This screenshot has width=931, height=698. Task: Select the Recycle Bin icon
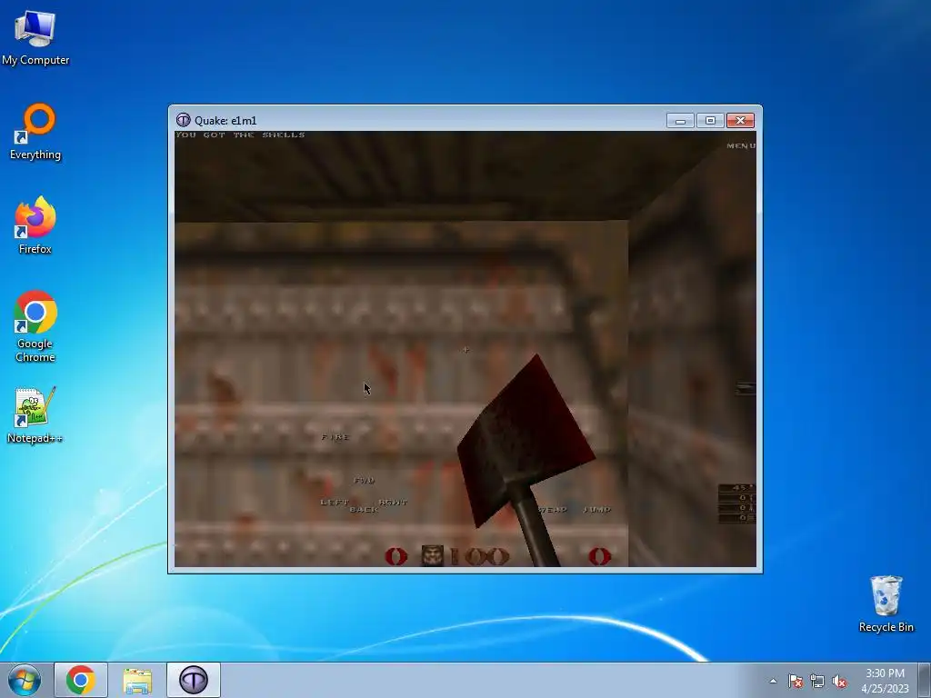(886, 603)
